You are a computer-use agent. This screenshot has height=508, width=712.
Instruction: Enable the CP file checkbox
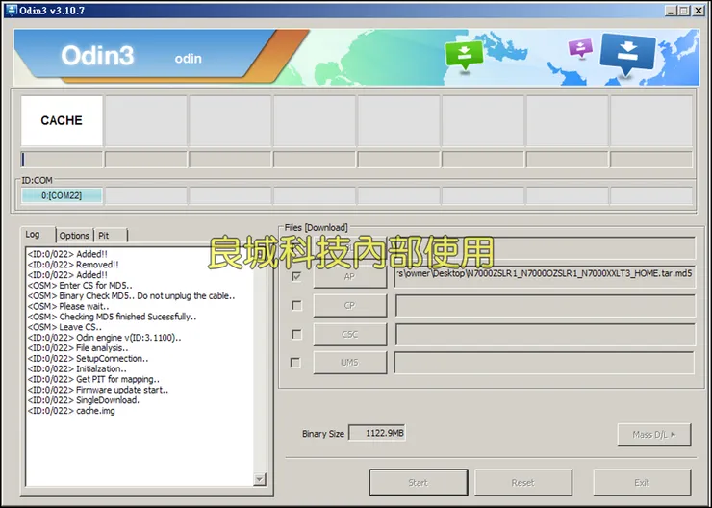pyautogui.click(x=296, y=306)
